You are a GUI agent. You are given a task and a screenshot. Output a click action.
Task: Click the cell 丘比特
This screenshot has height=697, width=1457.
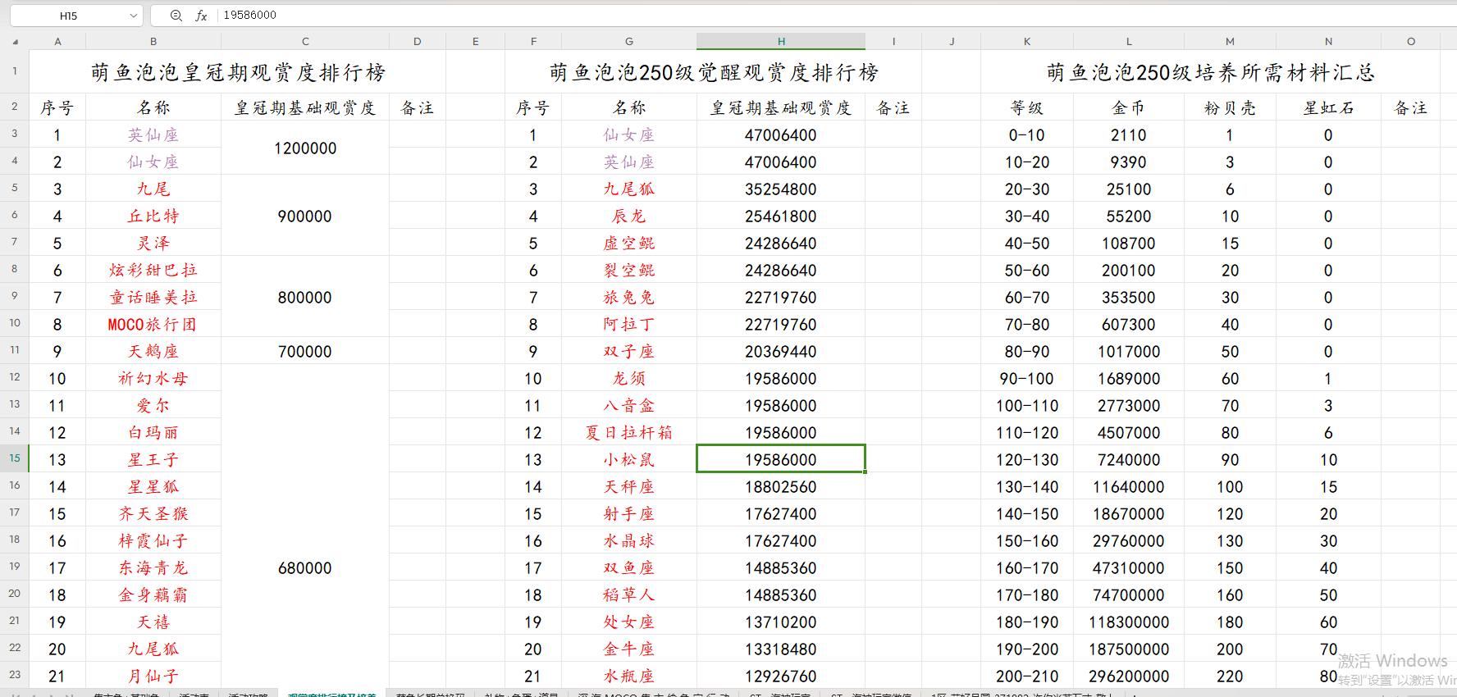[x=153, y=216]
